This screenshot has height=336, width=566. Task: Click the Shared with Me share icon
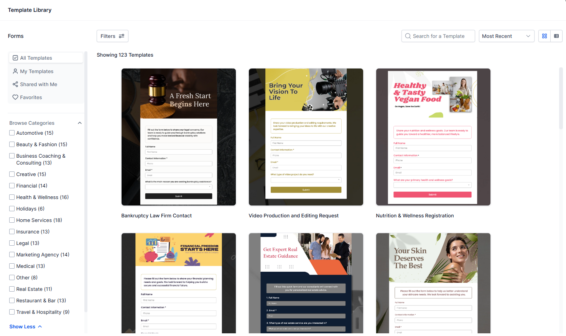(15, 84)
